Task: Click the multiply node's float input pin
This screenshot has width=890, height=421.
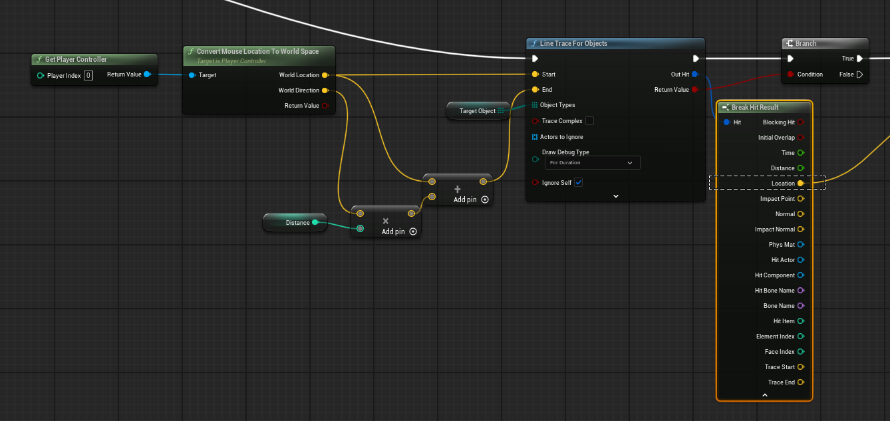Action: [x=360, y=229]
